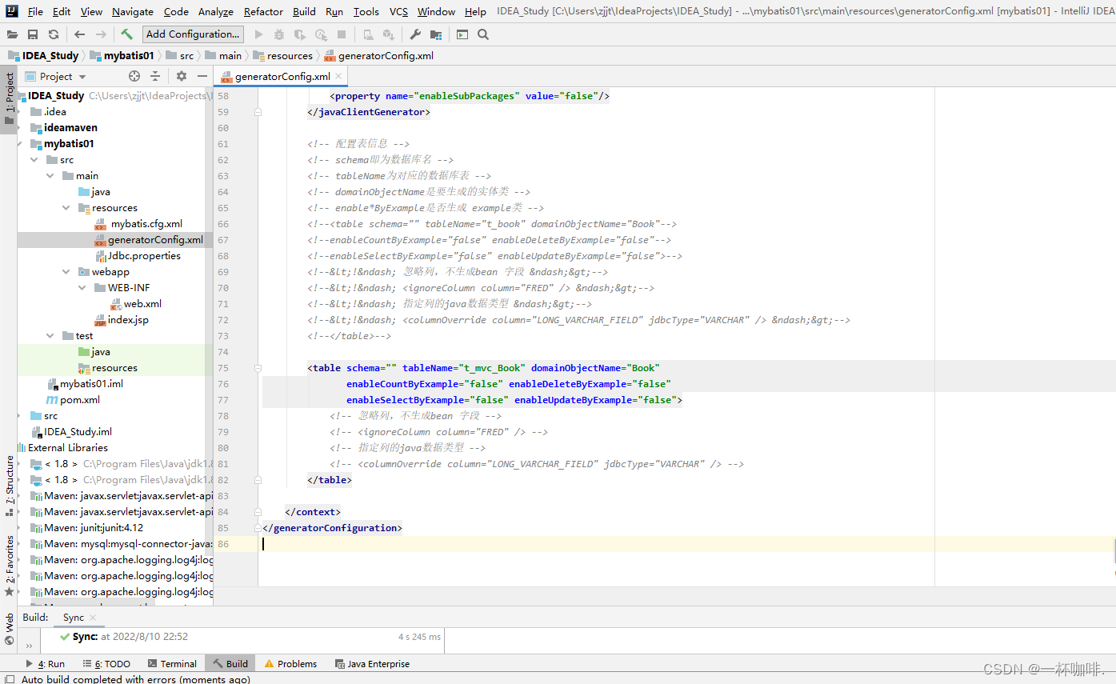Select the generatorConfig.xml editor tab
The image size is (1116, 684).
[282, 76]
